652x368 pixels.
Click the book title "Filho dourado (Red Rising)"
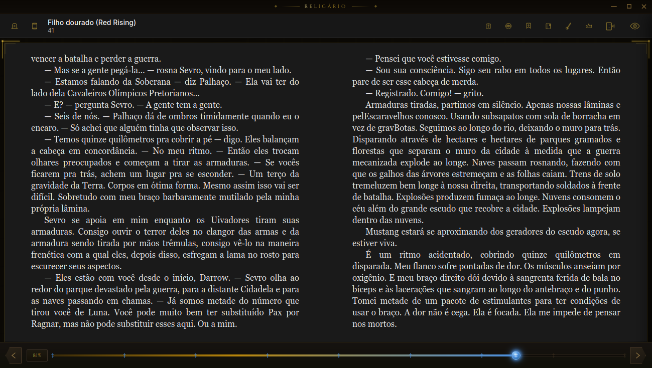(x=92, y=23)
